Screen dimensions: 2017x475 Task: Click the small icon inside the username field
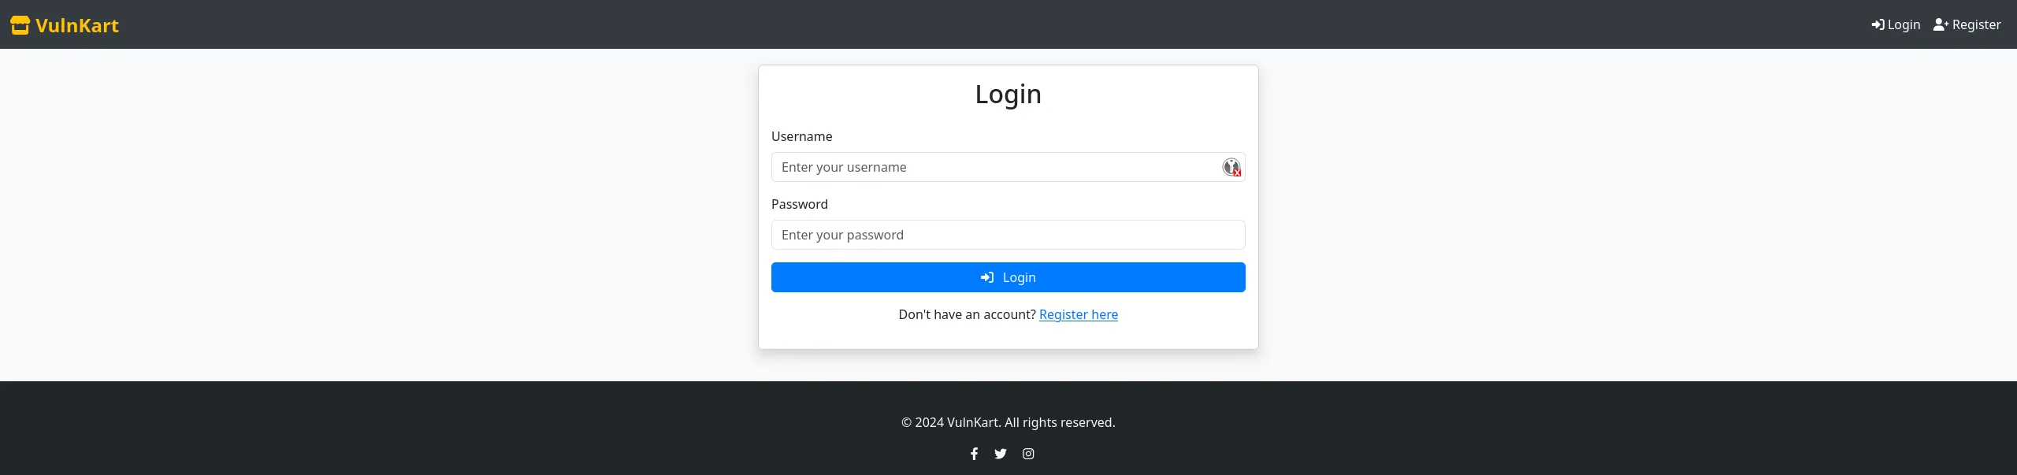click(1231, 167)
